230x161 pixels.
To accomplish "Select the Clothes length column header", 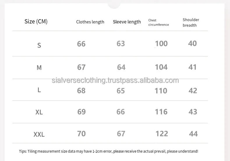I will [90, 22].
